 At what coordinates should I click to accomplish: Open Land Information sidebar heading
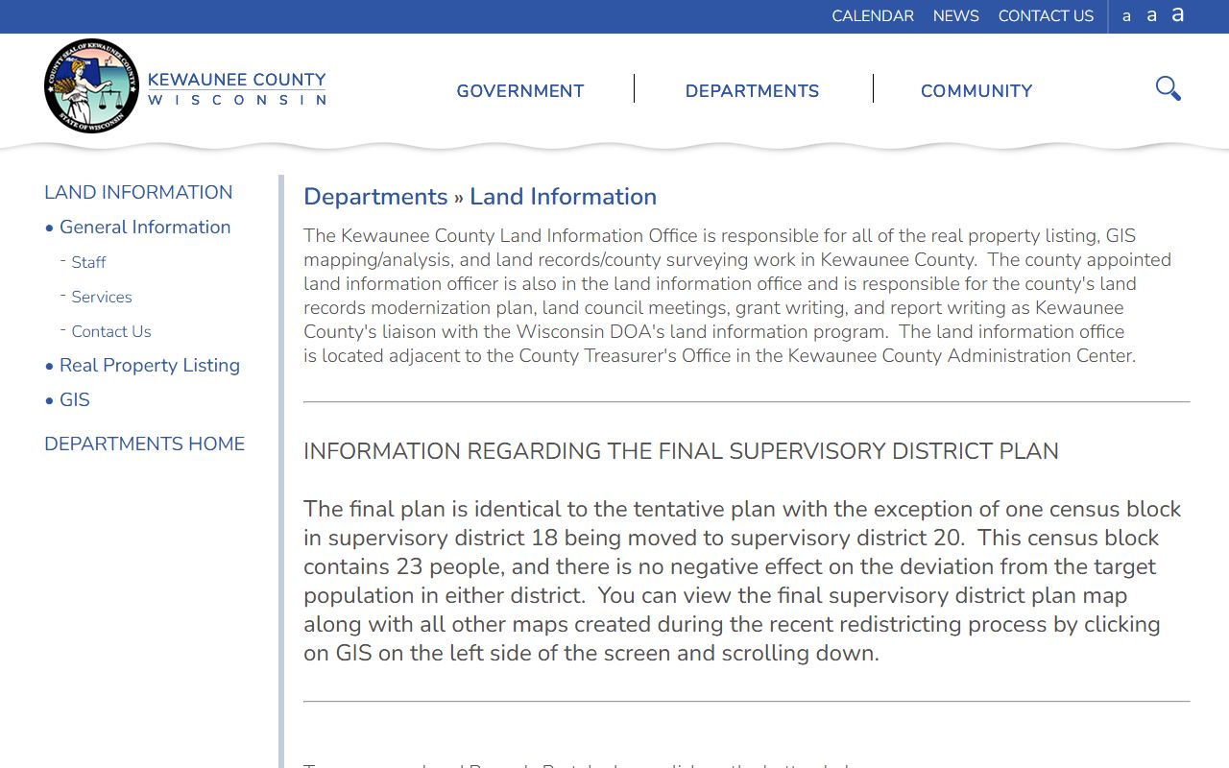(138, 192)
